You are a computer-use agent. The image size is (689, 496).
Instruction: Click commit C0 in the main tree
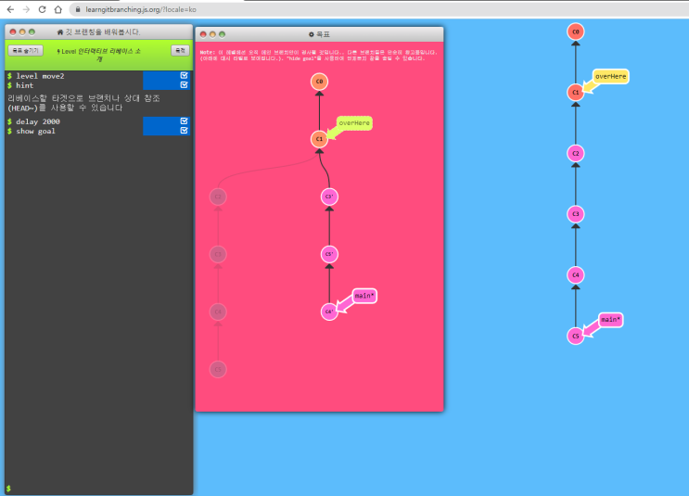point(575,32)
